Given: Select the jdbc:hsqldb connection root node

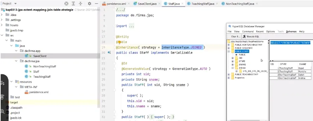Looking at the screenshot, I should (247, 41).
